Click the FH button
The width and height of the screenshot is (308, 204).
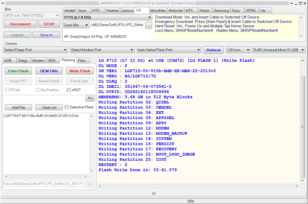coord(90,98)
